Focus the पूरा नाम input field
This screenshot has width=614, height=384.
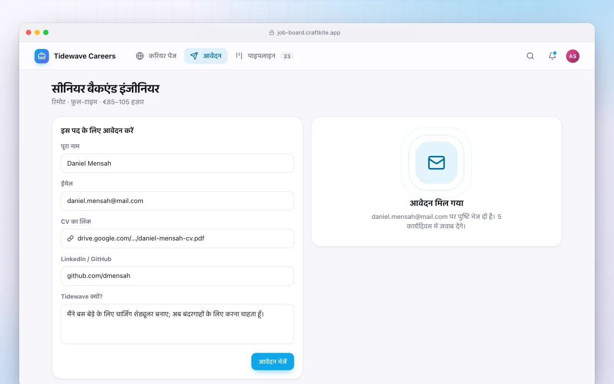click(x=177, y=163)
